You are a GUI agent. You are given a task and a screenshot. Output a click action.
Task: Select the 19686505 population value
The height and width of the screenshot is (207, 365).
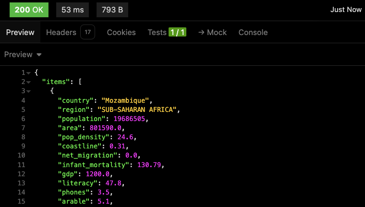pyautogui.click(x=129, y=119)
